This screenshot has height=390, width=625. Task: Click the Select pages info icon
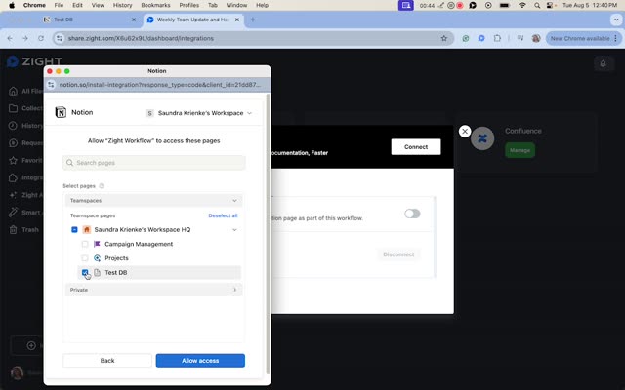click(x=102, y=186)
